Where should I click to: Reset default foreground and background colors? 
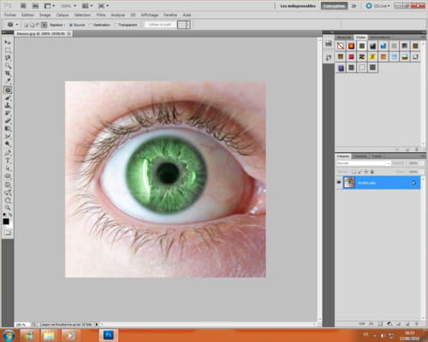pos(4,215)
